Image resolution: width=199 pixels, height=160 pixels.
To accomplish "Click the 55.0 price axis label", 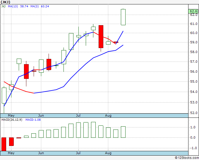I will coord(194,81).
